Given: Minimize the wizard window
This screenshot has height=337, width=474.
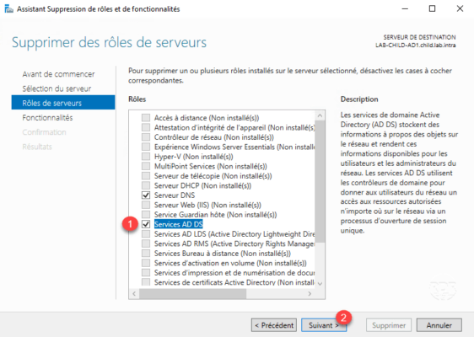Looking at the screenshot, I should click(x=405, y=8).
